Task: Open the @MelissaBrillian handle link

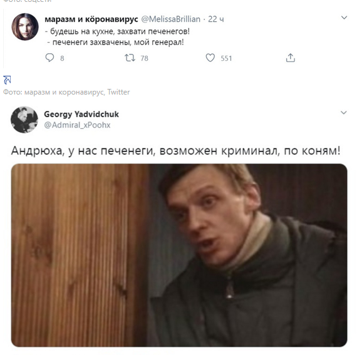Action: (171, 19)
